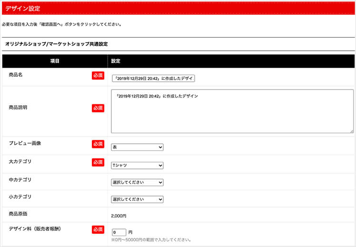Click the 必須 badge beside 大カテゴリ
This screenshot has width=356, height=247.
tap(98, 162)
